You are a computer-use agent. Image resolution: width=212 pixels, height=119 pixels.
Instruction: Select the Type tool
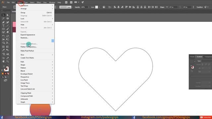tap(3, 26)
